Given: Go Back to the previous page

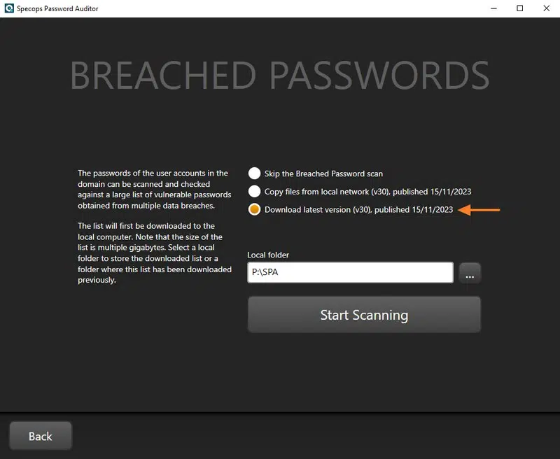Looking at the screenshot, I should 41,436.
